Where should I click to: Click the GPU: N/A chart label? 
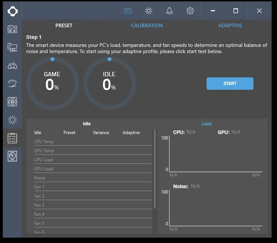(229, 132)
